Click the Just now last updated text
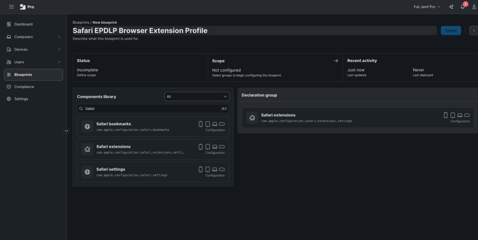 [x=356, y=70]
